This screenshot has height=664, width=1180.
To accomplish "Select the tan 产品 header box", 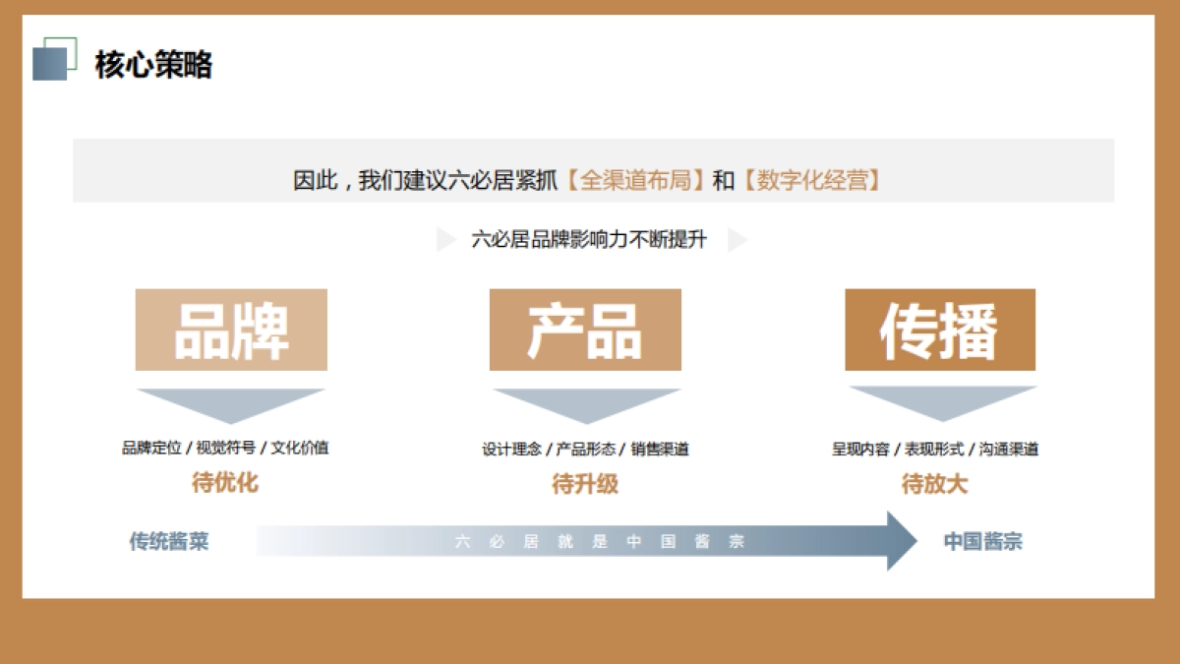I will (x=585, y=331).
